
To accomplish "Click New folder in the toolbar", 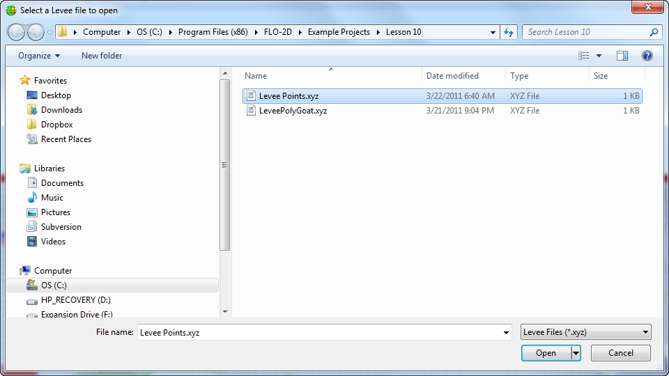I will [x=102, y=56].
